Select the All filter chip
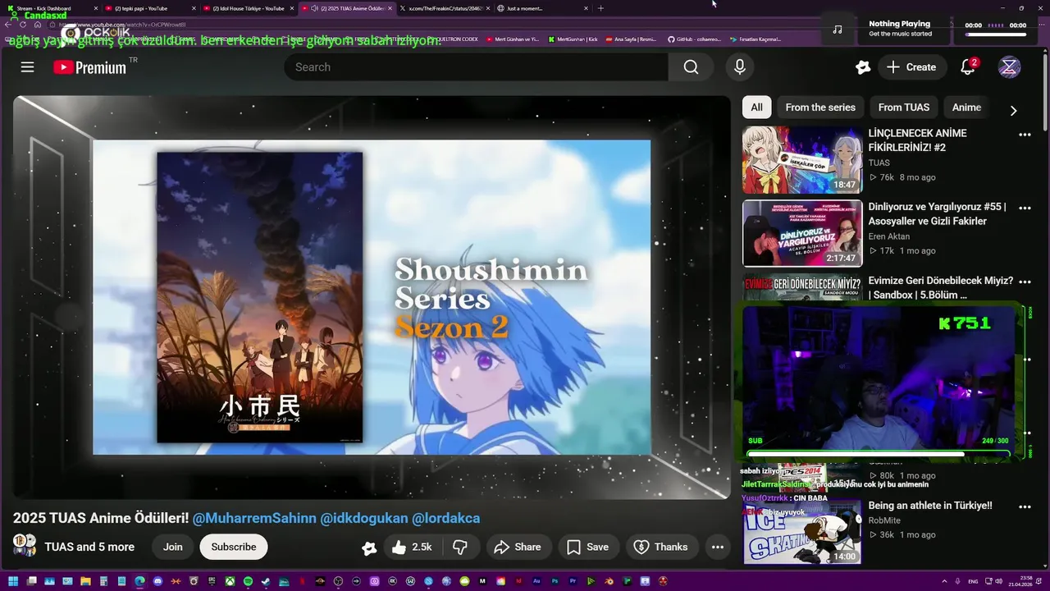1050x591 pixels. [x=756, y=108]
